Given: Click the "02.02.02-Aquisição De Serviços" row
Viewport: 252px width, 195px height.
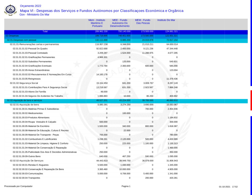Looking at the screenshot, I should tap(27, 161).
